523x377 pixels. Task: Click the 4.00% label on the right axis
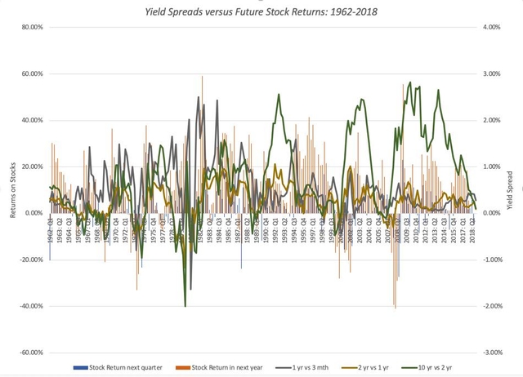490,27
